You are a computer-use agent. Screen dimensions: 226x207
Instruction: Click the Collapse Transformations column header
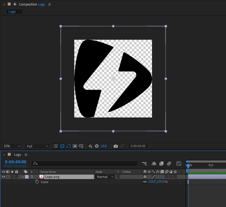pos(149,172)
